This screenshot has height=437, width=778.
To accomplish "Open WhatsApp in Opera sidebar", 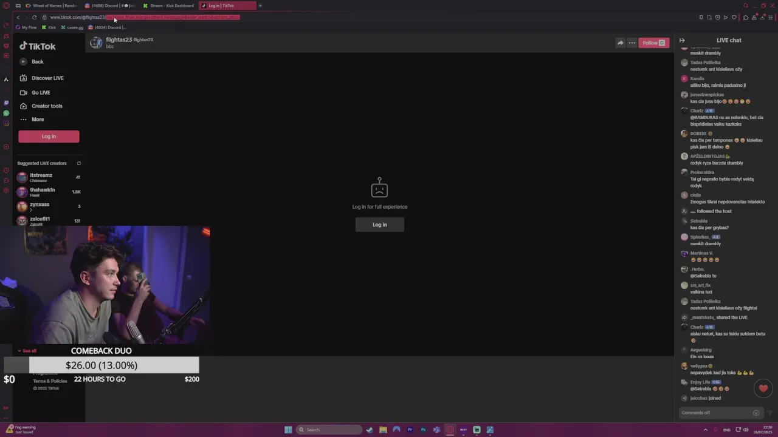I will click(x=6, y=113).
